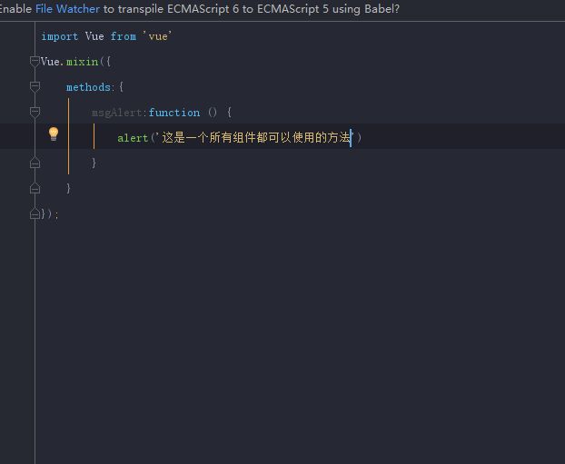Viewport: 565px width, 464px height.
Task: Click the greyed 'msgAlert' identifier
Action: click(117, 113)
